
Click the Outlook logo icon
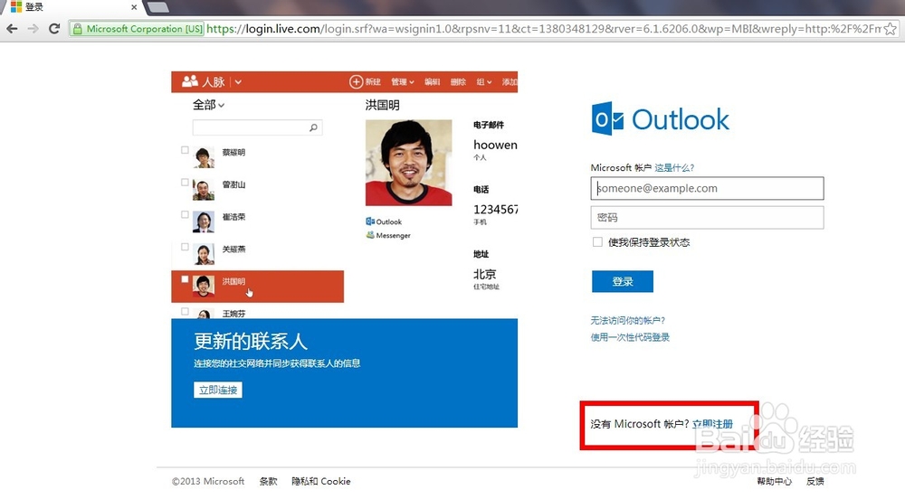[x=607, y=118]
